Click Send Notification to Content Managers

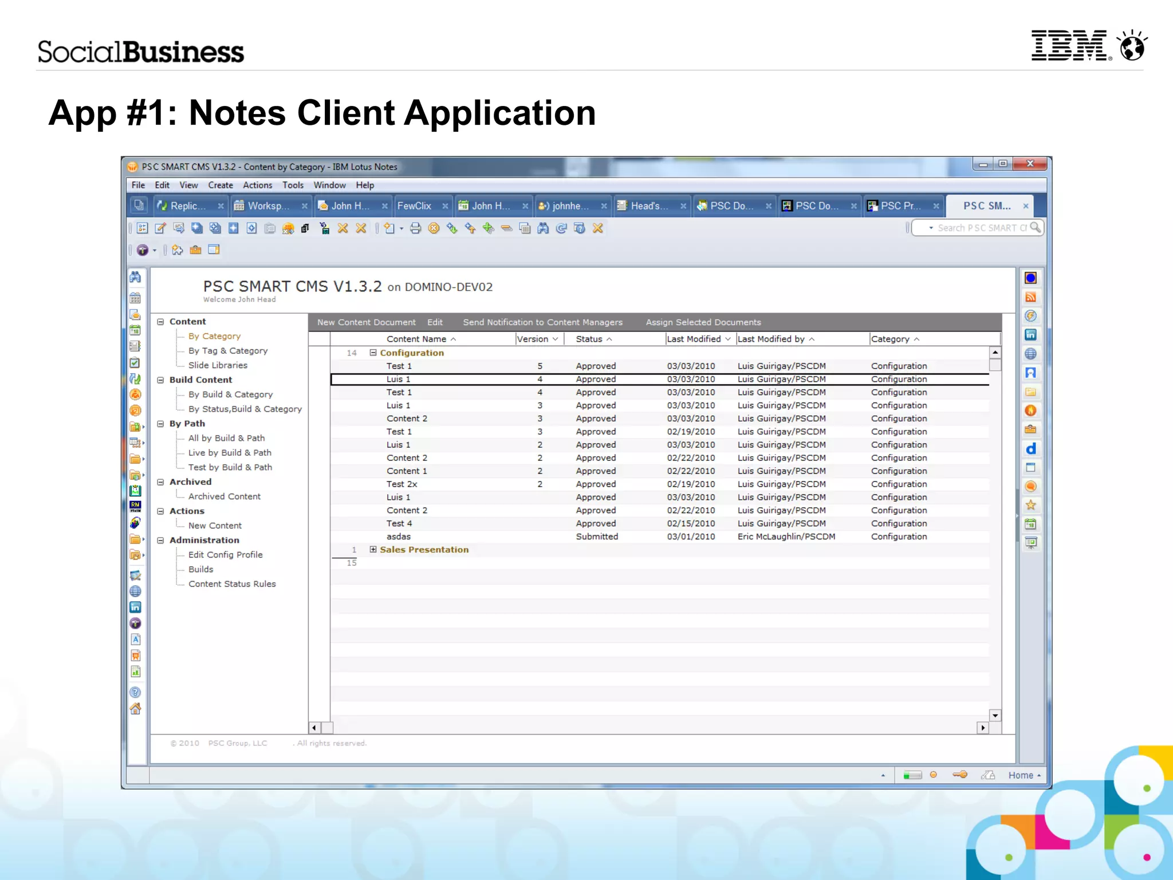coord(542,322)
